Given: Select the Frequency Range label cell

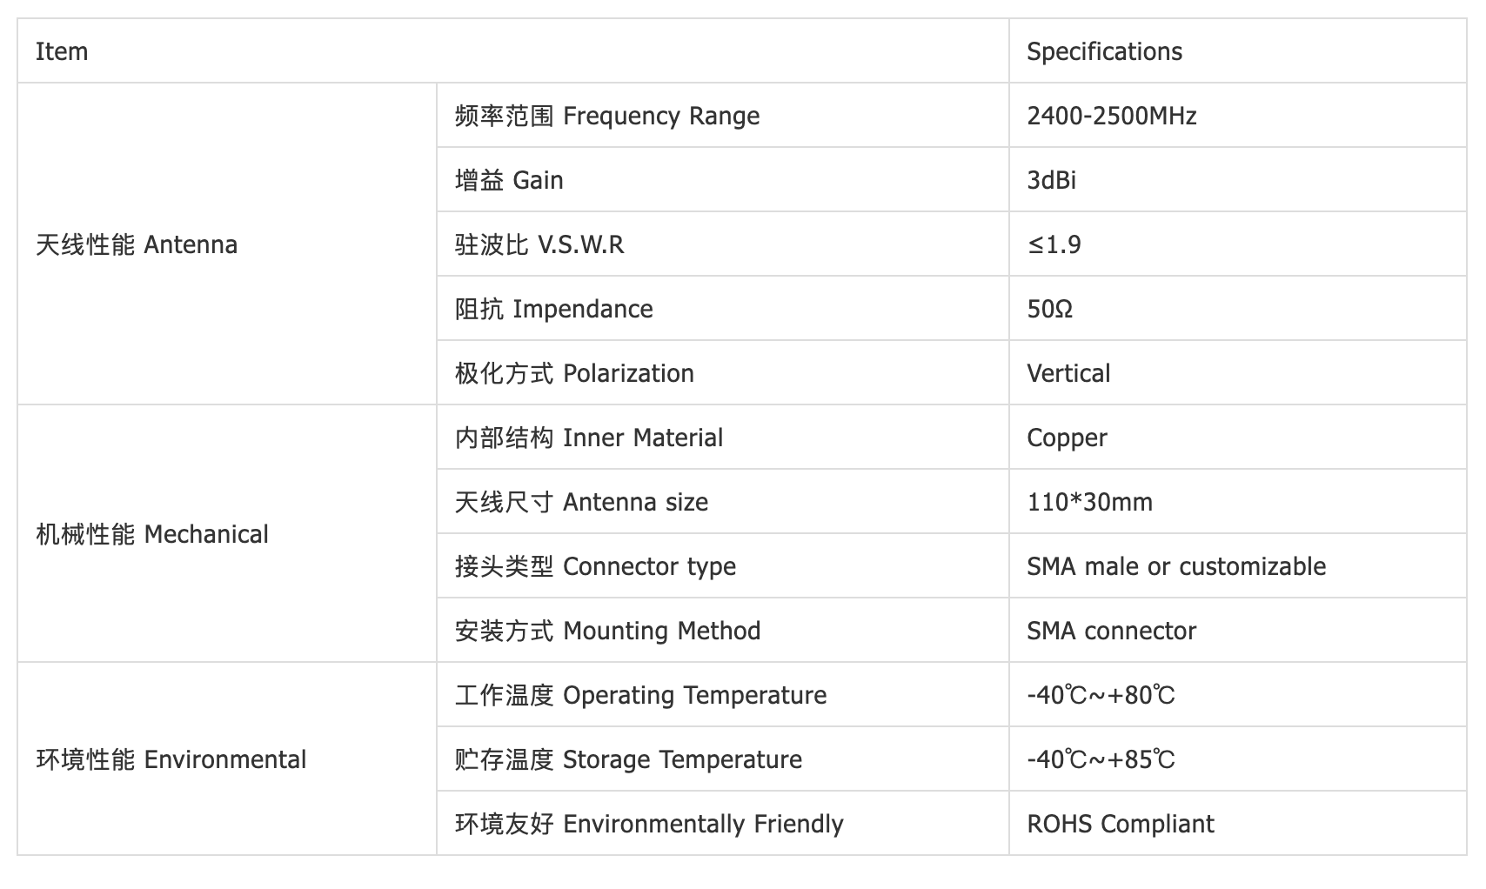Looking at the screenshot, I should tap(723, 116).
